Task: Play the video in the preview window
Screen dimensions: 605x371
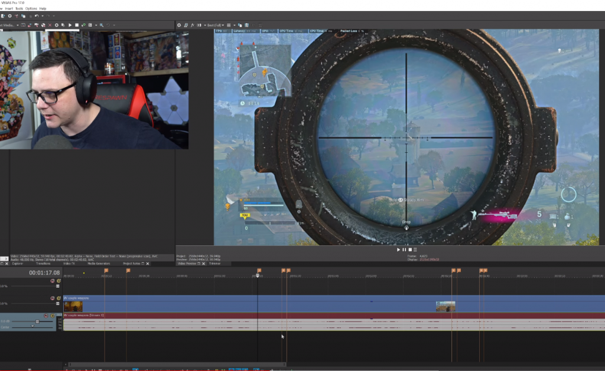Action: pyautogui.click(x=399, y=249)
